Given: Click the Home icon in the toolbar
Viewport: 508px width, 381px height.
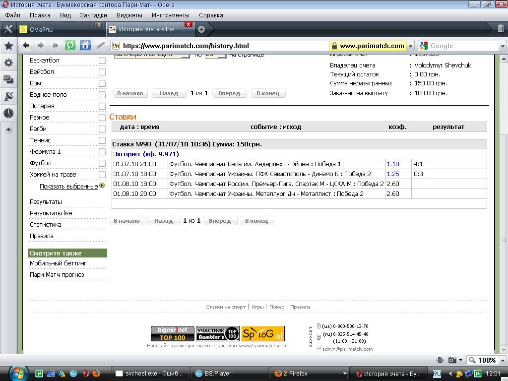Looking at the screenshot, I should coord(85,46).
